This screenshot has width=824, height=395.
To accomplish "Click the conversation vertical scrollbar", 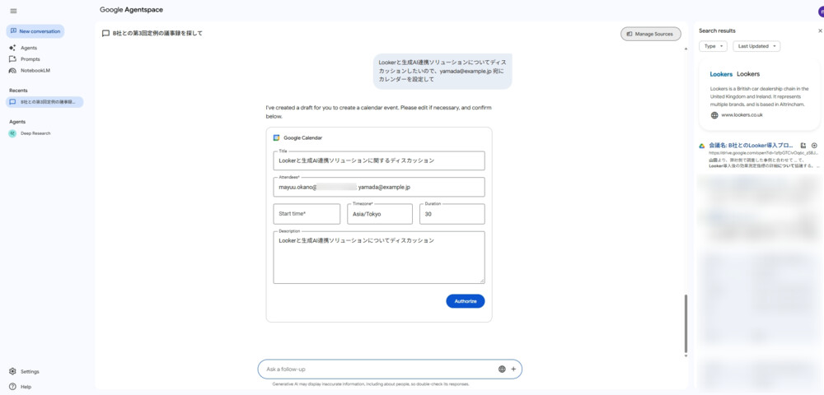I will click(686, 323).
